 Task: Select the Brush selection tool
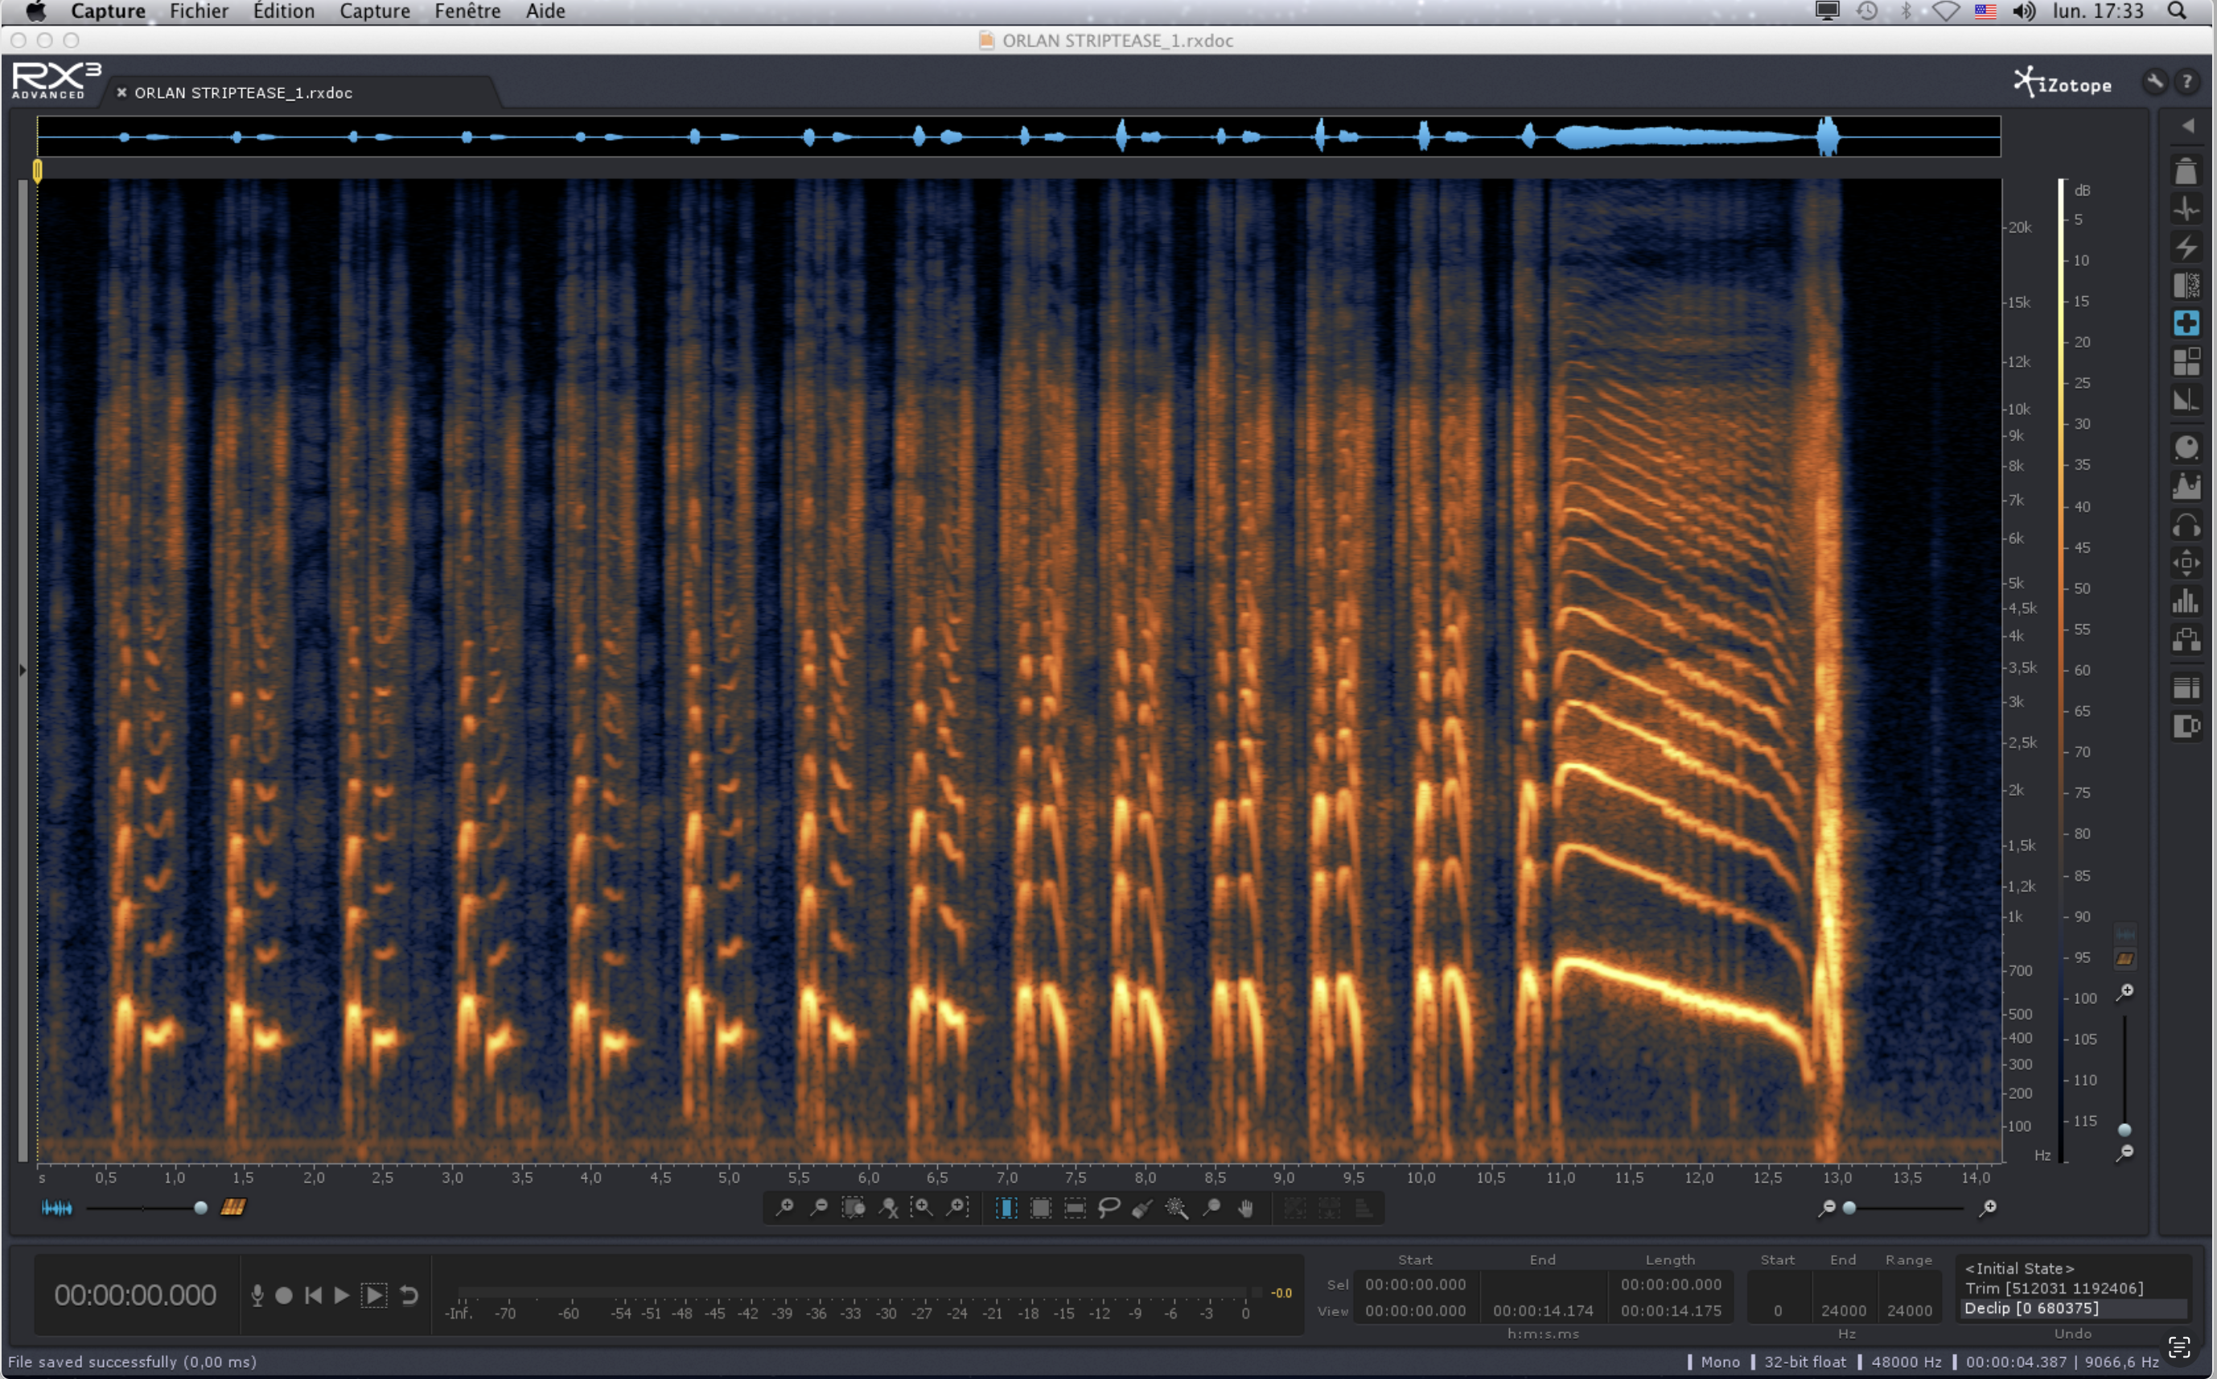(x=1142, y=1208)
